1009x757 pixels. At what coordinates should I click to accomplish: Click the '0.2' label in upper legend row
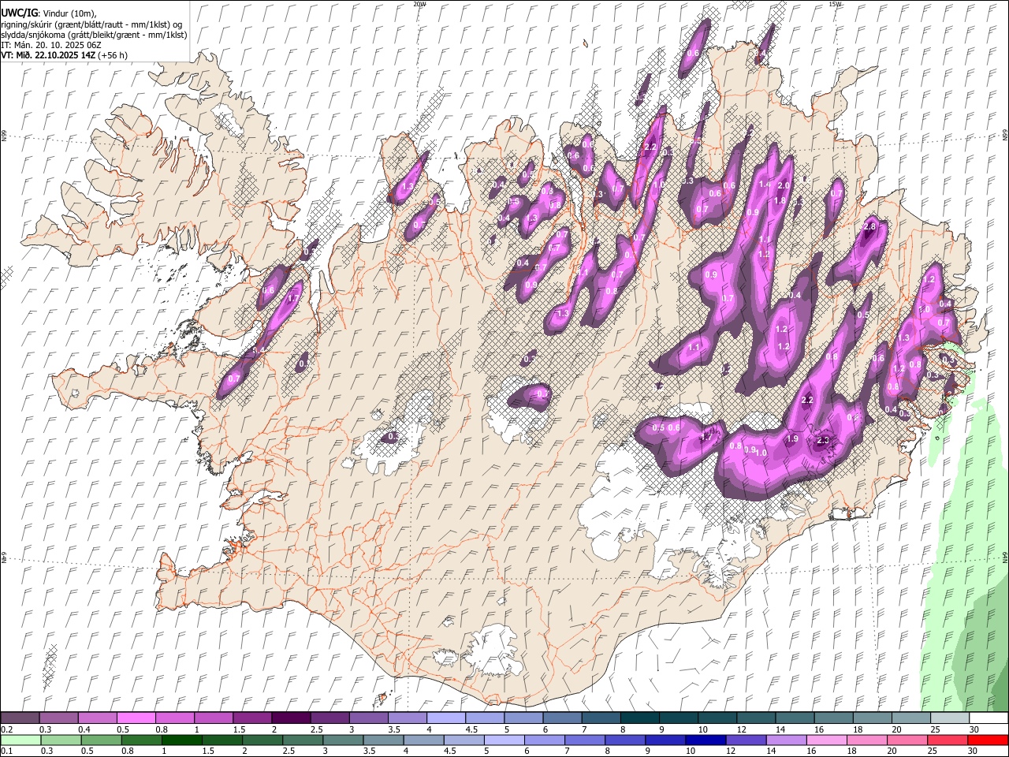6,729
